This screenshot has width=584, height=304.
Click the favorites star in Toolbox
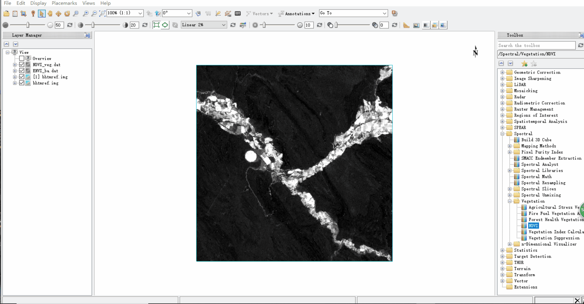(x=525, y=63)
